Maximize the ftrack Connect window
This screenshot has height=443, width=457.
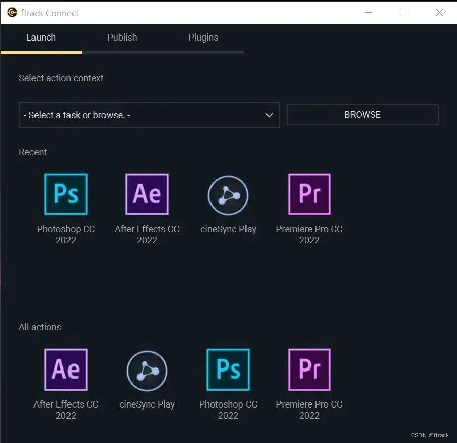point(403,13)
